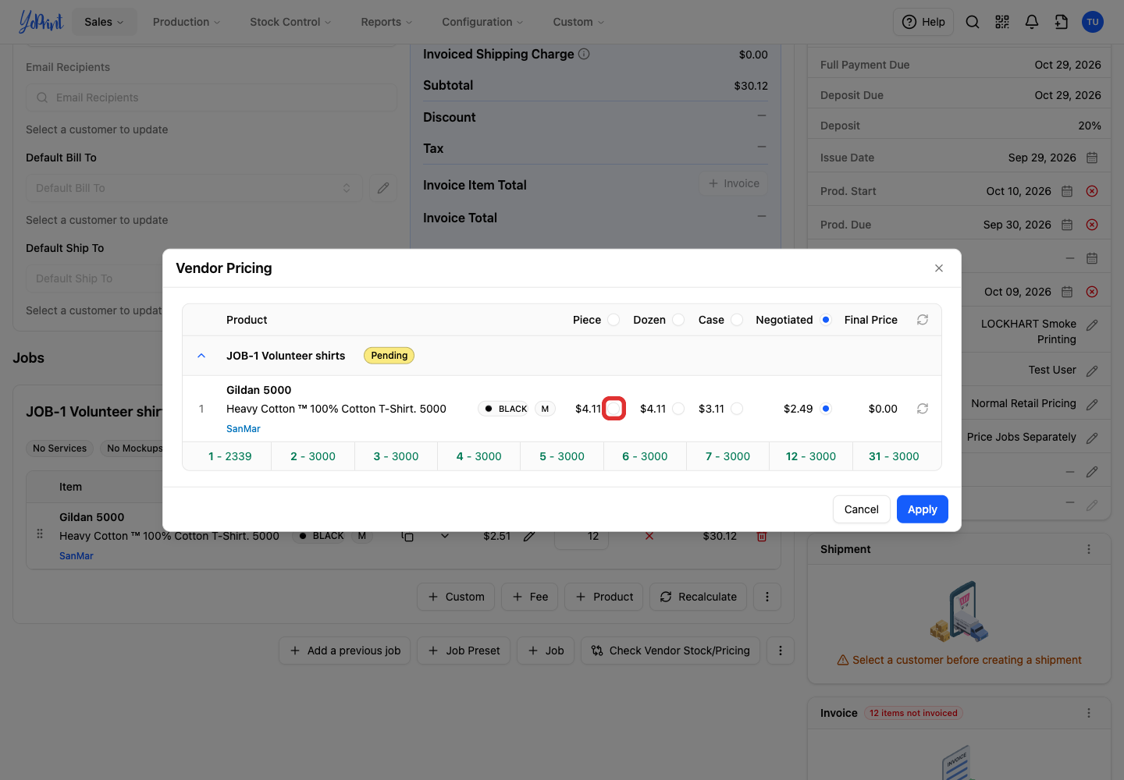The image size is (1124, 780).
Task: Edit Price Jobs Separately setting
Action: click(x=1092, y=438)
